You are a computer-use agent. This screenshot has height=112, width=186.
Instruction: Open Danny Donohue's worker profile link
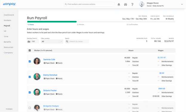(x=50, y=75)
